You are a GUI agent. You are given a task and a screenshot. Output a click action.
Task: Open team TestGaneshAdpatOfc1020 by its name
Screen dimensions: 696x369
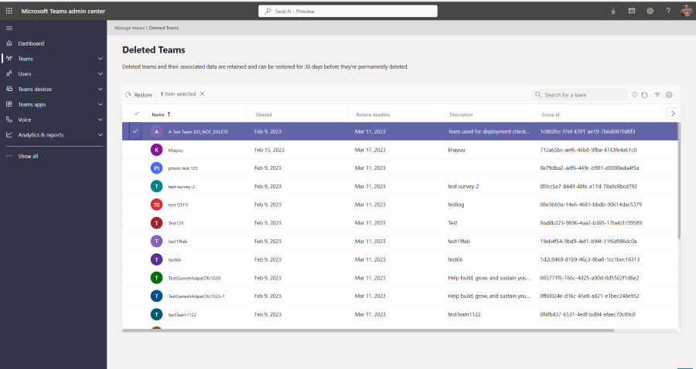194,278
